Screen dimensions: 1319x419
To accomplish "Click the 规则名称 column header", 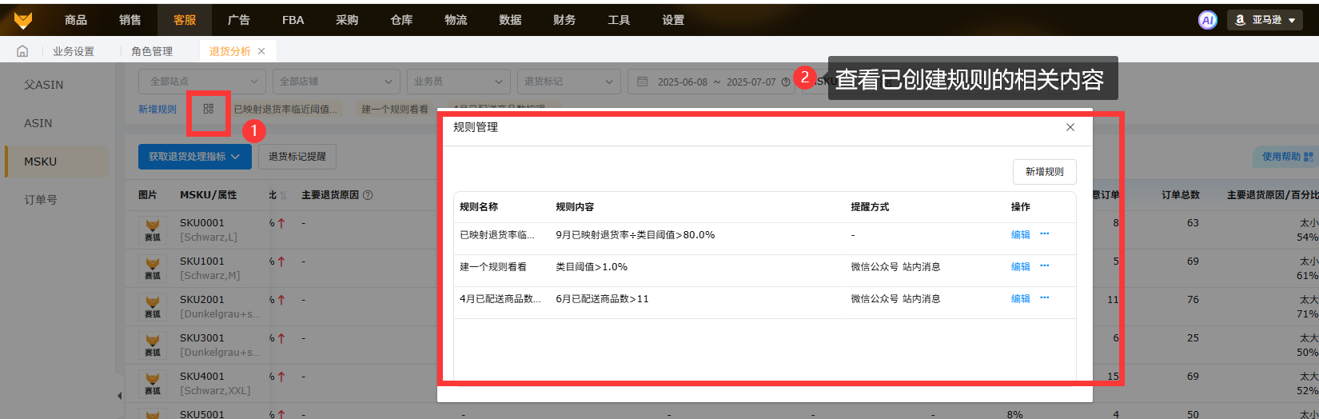I will 479,207.
